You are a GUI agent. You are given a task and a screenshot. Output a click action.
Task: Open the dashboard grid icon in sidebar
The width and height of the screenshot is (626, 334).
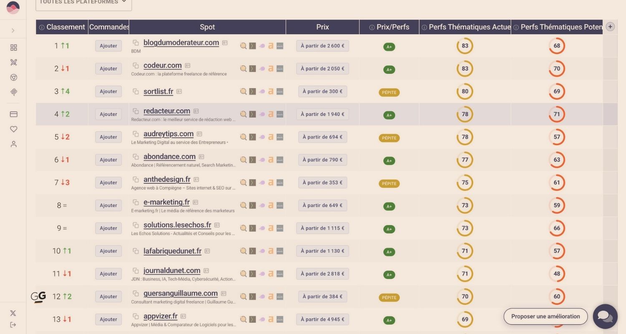coord(13,48)
